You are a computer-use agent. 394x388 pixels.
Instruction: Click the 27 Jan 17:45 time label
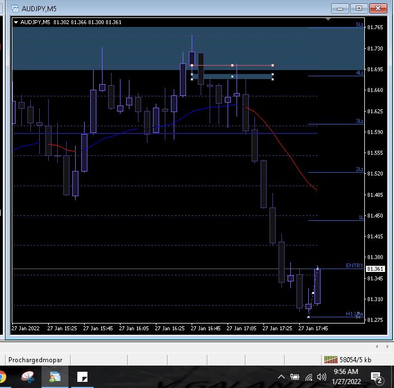click(313, 329)
